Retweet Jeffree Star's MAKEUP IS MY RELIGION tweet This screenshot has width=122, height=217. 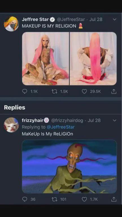53,91
